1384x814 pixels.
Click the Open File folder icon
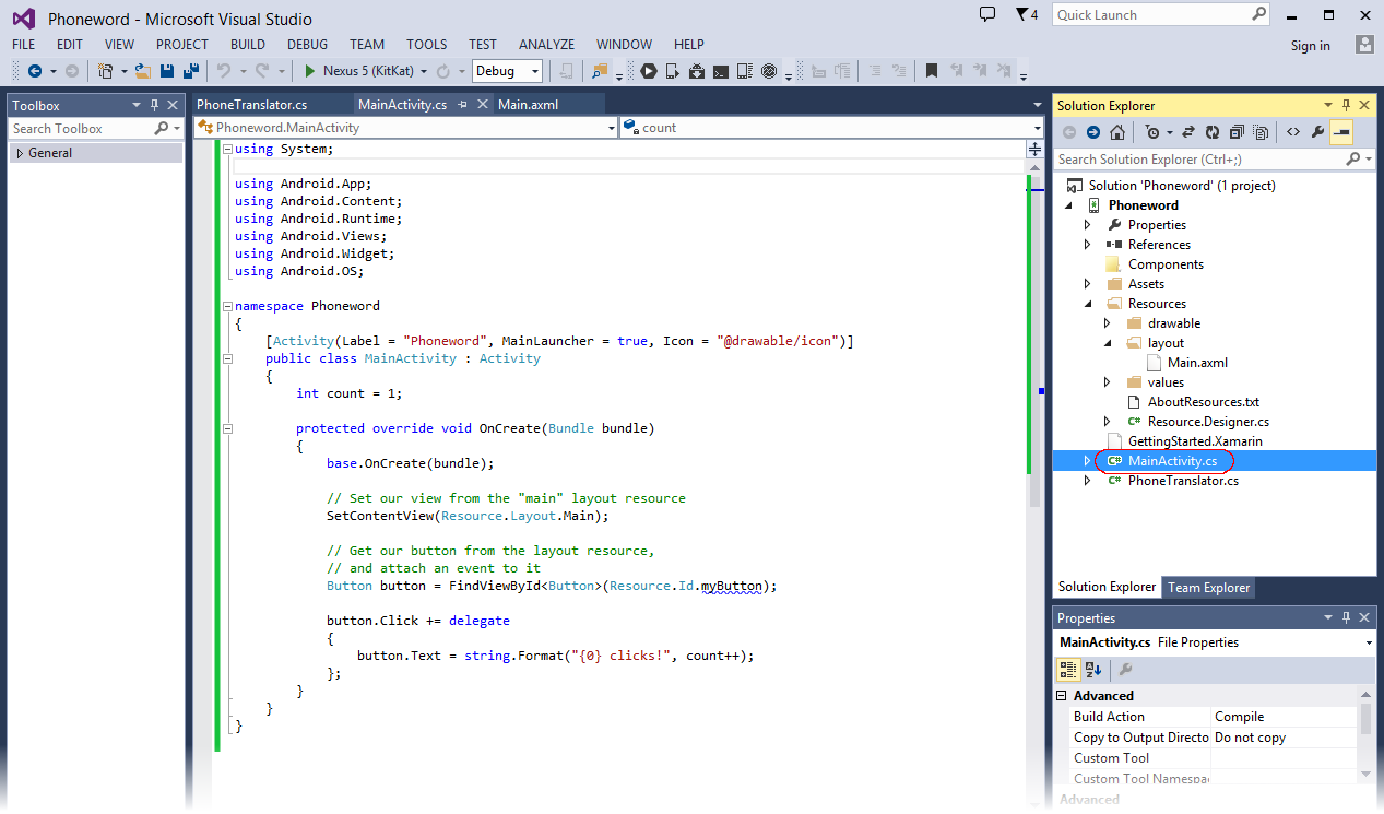pyautogui.click(x=143, y=71)
